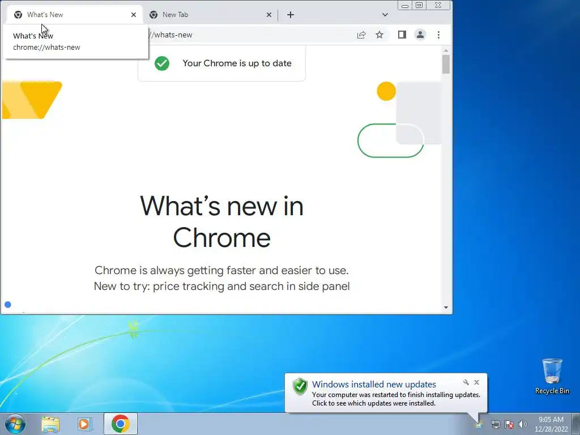Viewport: 580px width, 435px height.
Task: Minimize the Chrome window
Action: (x=405, y=5)
